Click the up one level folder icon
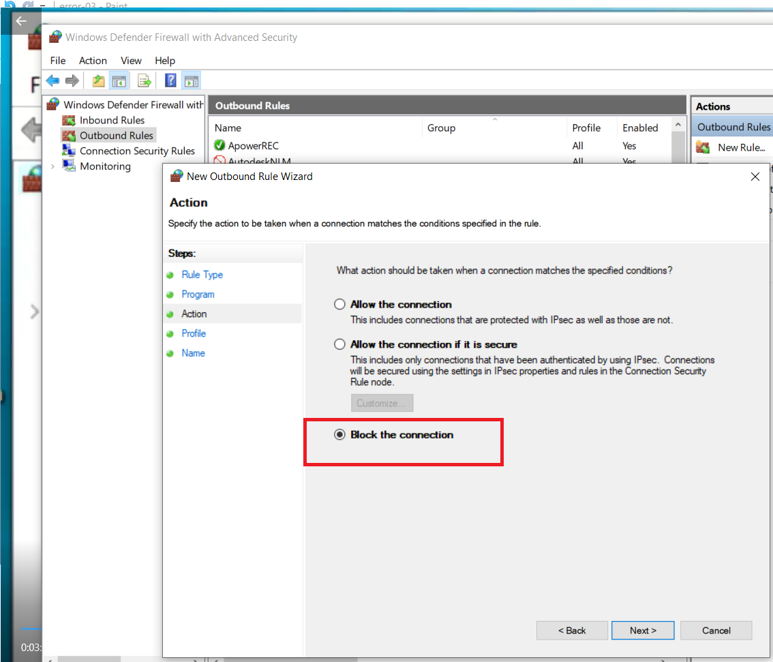Screen dimensions: 773x662 [99, 80]
